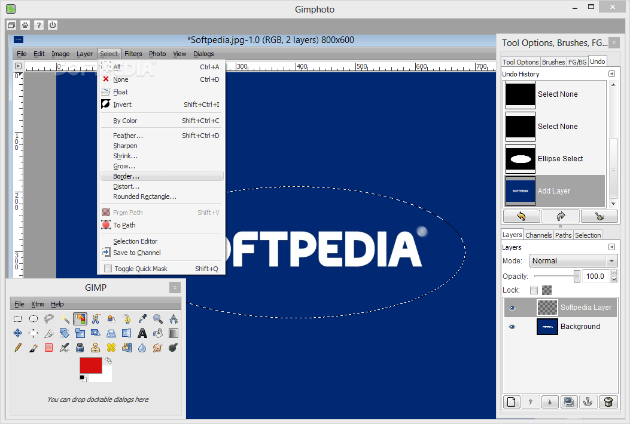Pick the Free Select lasso tool
The width and height of the screenshot is (630, 424).
[49, 319]
